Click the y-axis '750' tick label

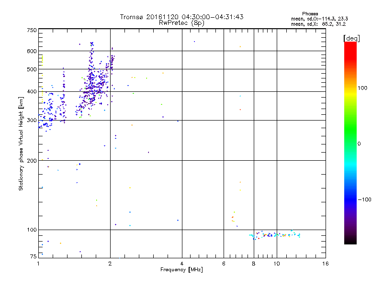[x=32, y=30]
